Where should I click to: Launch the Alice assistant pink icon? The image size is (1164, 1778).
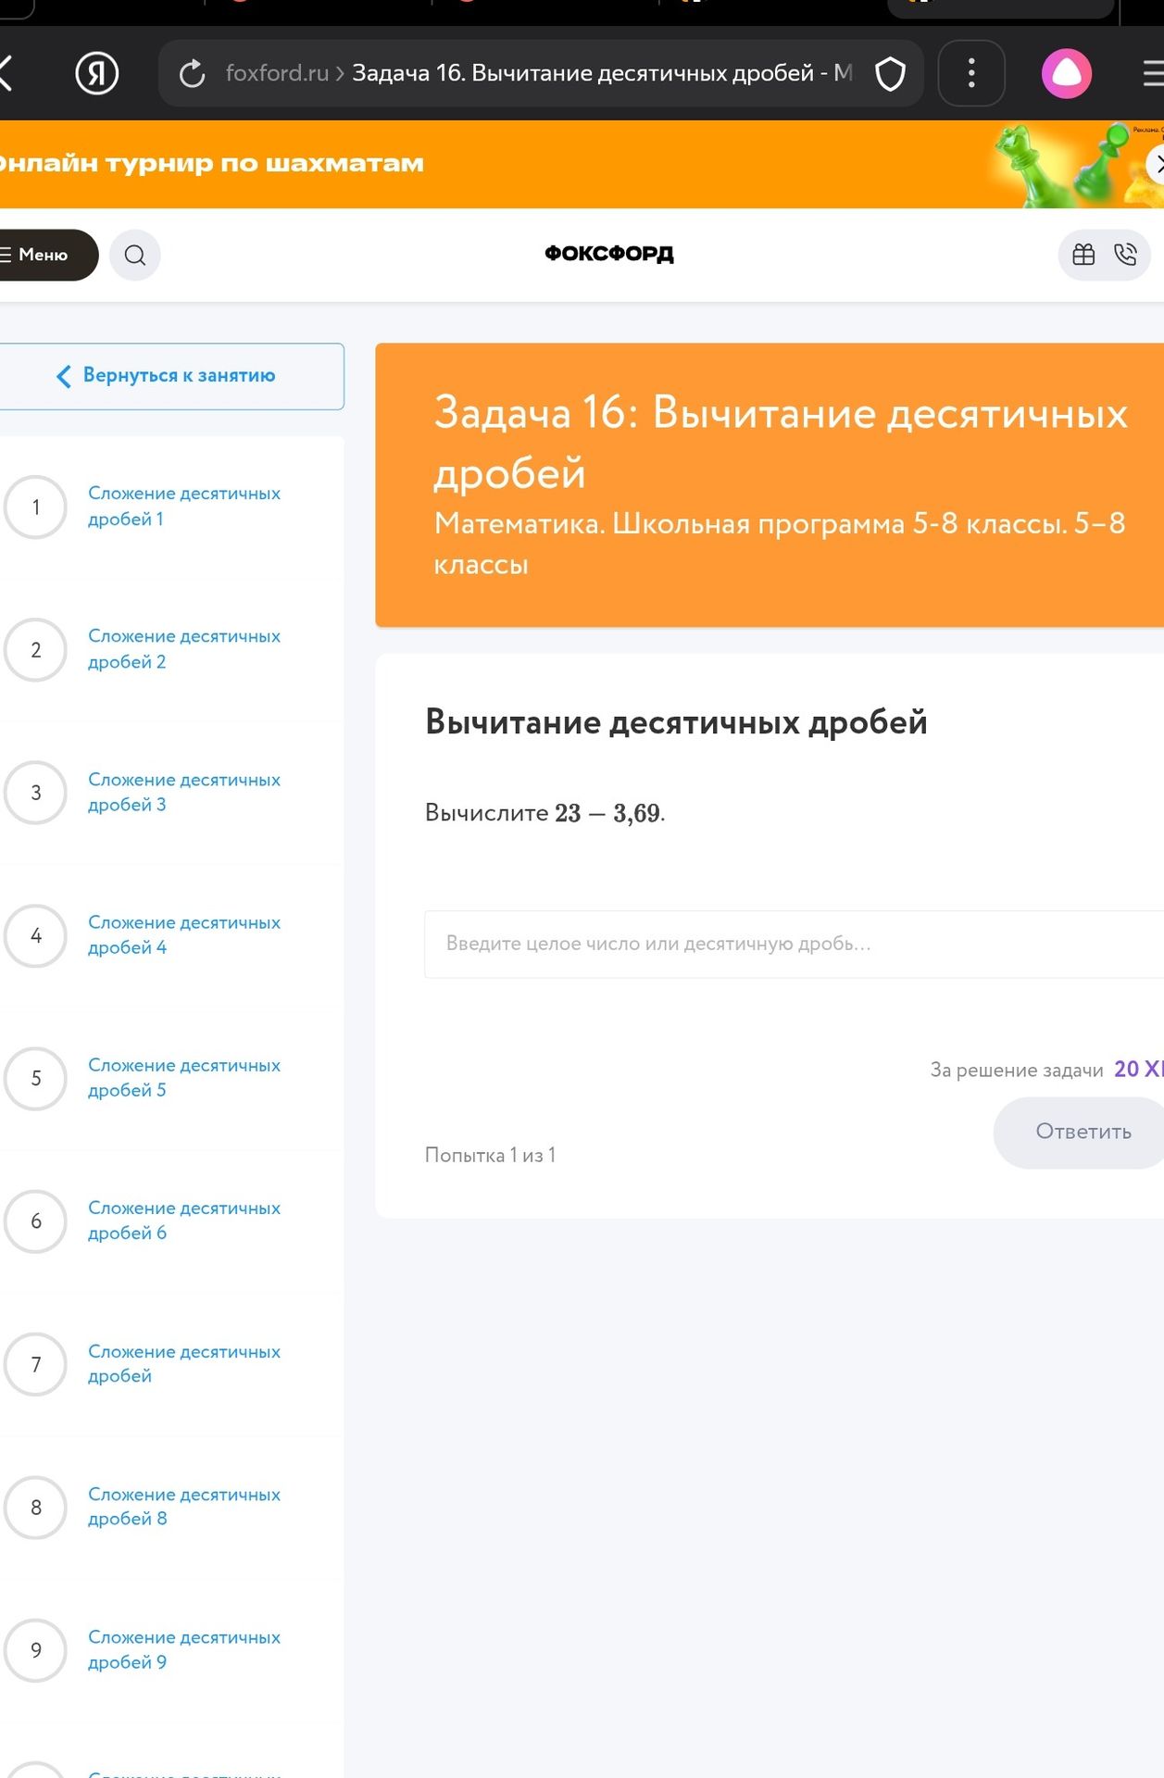(1067, 73)
